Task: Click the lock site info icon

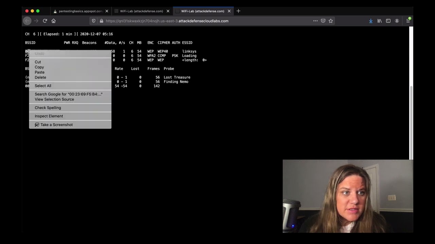Action: (101, 21)
